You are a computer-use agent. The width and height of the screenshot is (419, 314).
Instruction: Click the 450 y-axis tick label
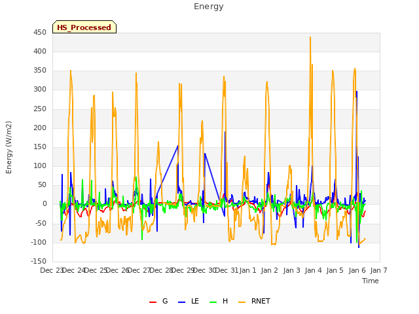coord(40,33)
